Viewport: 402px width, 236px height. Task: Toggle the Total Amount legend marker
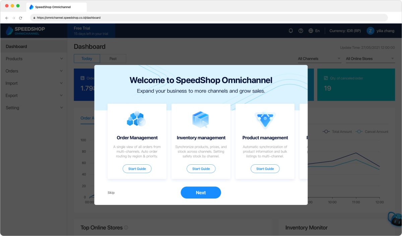point(326,132)
